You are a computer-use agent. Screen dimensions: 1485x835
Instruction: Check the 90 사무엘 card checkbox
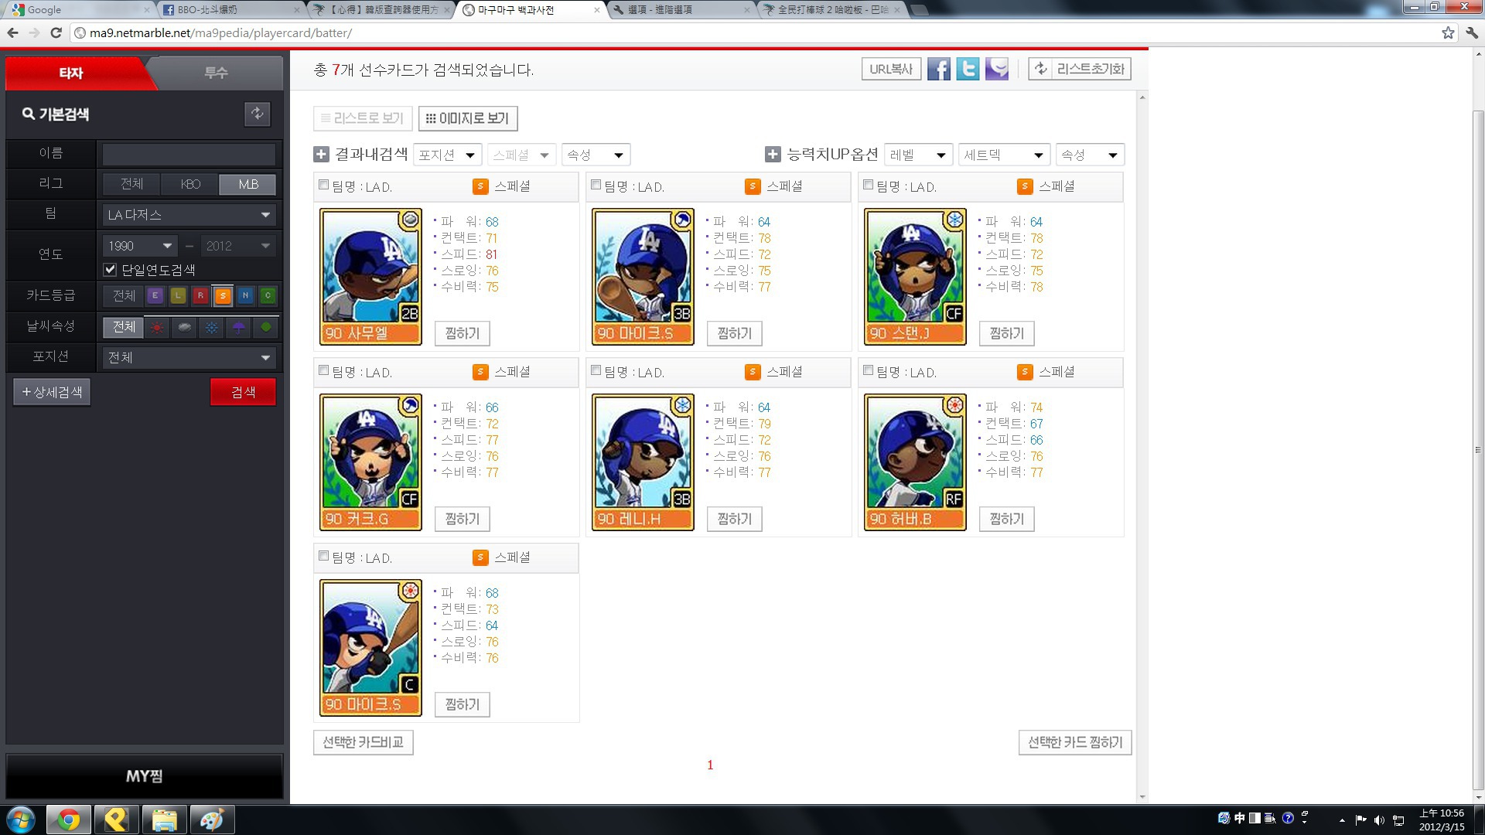pyautogui.click(x=323, y=185)
